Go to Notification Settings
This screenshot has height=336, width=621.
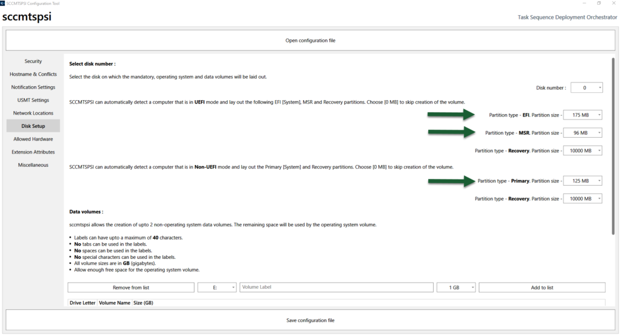33,87
